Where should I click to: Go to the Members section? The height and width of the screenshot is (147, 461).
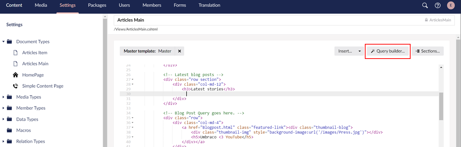point(152,5)
